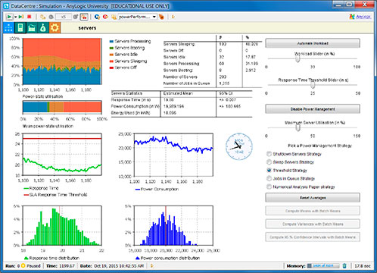377x273 pixels.
Task: Click the x5 speed scale field
Action: (64, 17)
